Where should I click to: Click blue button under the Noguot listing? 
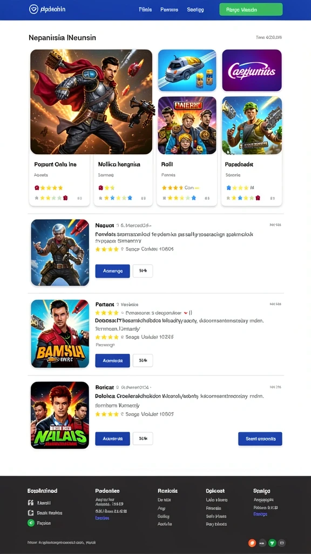112,271
